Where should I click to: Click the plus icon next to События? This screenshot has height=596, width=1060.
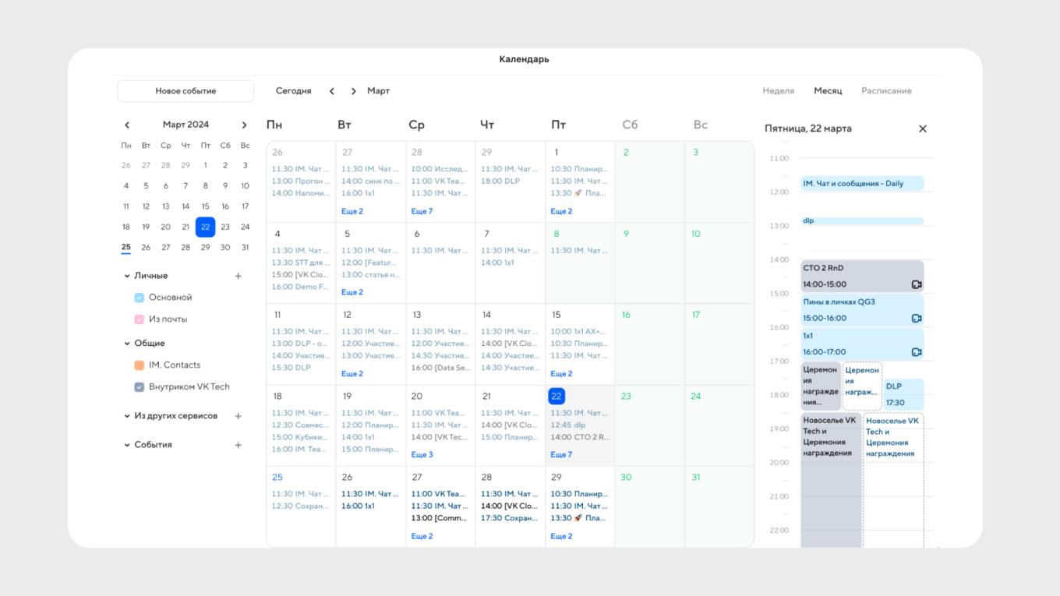point(238,445)
